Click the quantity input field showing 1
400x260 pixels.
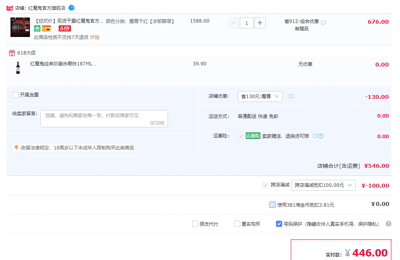coord(247,23)
